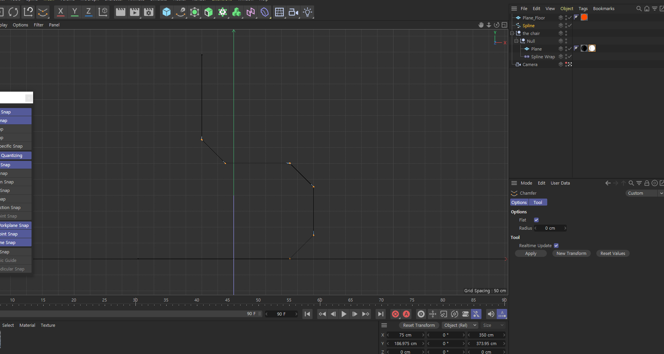
Task: Open the Bookmarks menu
Action: (604, 9)
